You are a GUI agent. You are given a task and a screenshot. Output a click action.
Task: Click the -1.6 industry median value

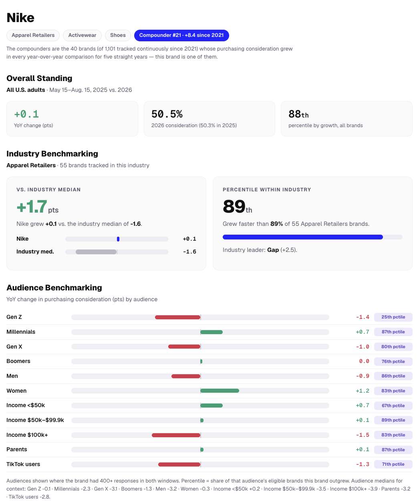click(189, 252)
